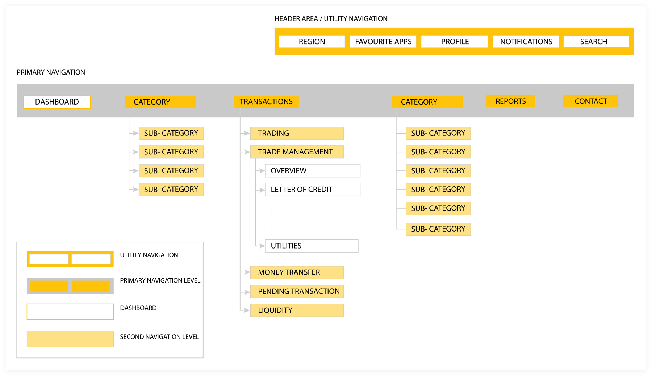
Task: Select the PENDING TRANSACTION item
Action: pyautogui.click(x=297, y=292)
